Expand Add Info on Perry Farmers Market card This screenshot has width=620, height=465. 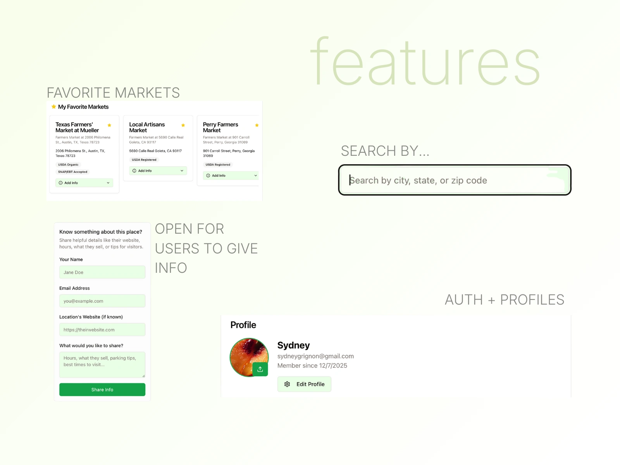[231, 175]
